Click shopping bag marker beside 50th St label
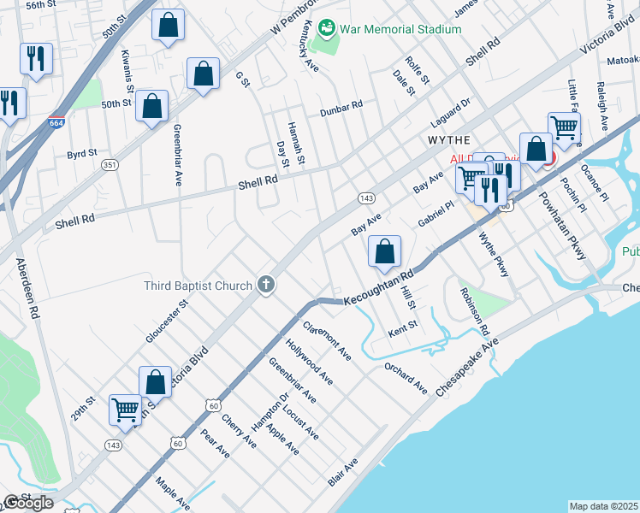640x513 pixels. [x=151, y=107]
